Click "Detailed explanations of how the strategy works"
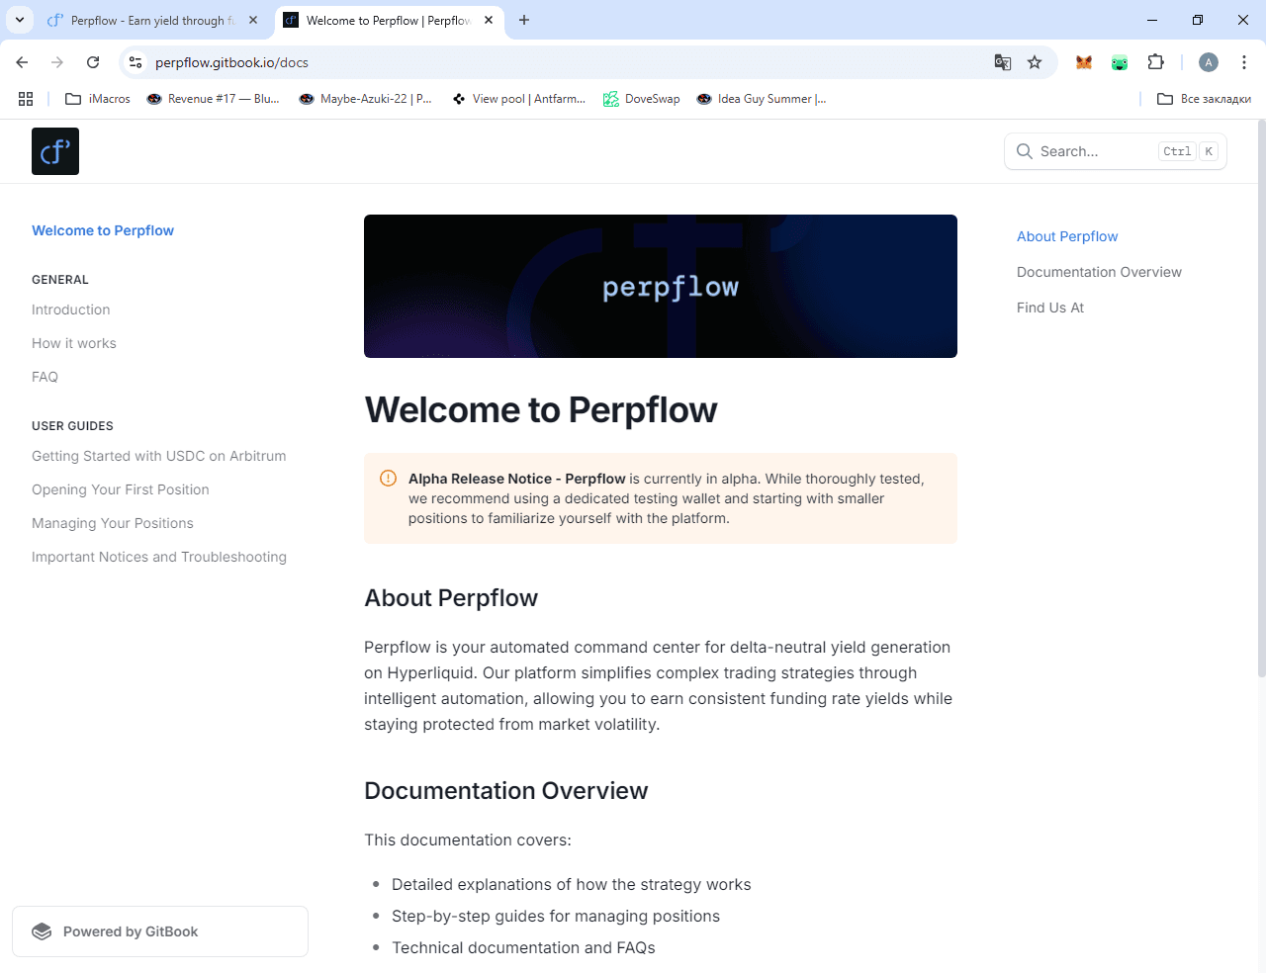This screenshot has height=973, width=1266. 572,884
